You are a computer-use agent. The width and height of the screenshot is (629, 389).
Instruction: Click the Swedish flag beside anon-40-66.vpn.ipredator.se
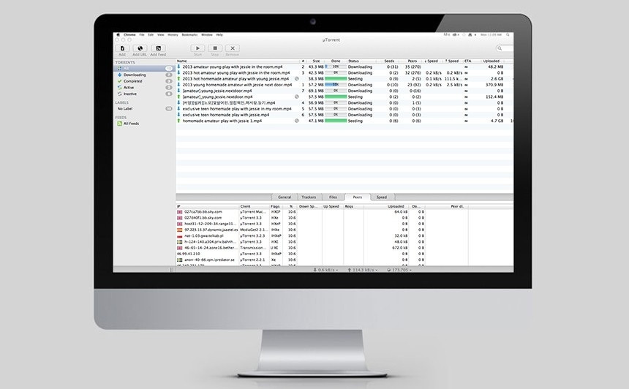tap(180, 260)
